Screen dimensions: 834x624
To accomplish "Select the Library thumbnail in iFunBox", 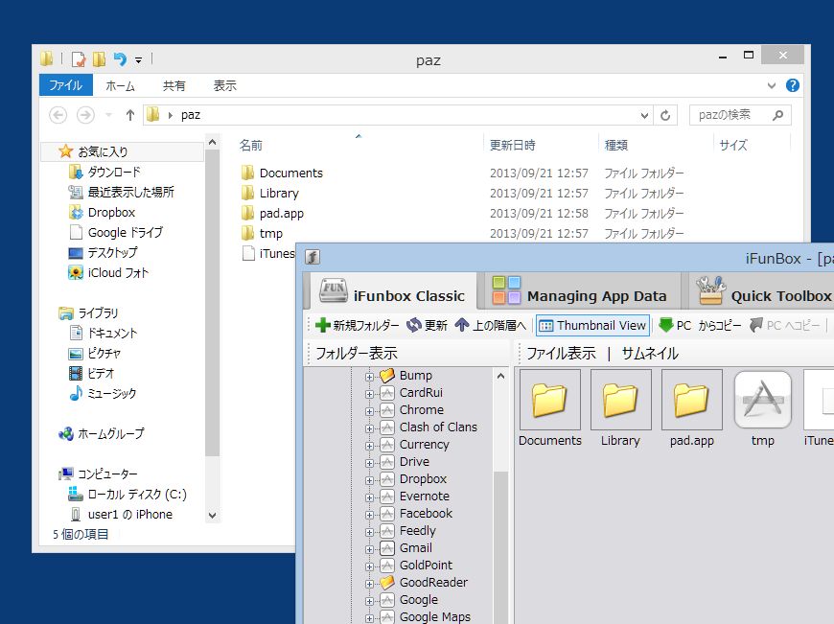I will [621, 408].
